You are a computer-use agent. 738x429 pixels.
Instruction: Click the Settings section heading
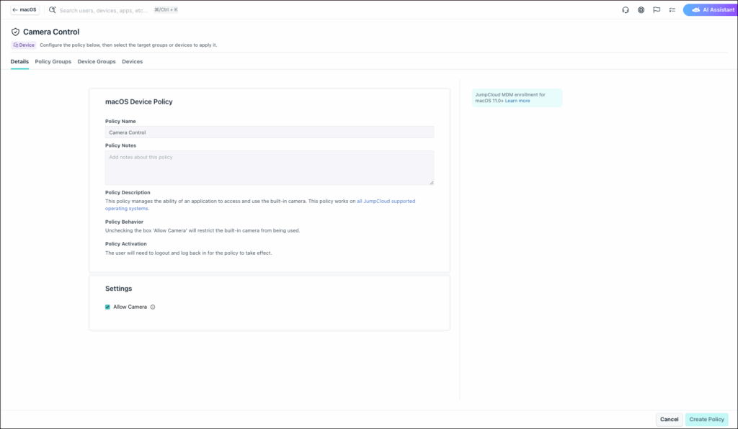119,289
